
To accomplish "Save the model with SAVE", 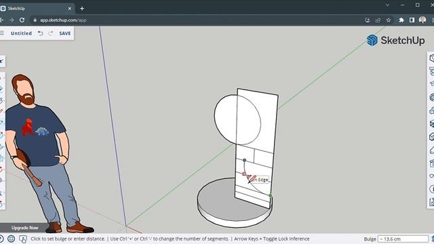I will click(65, 33).
